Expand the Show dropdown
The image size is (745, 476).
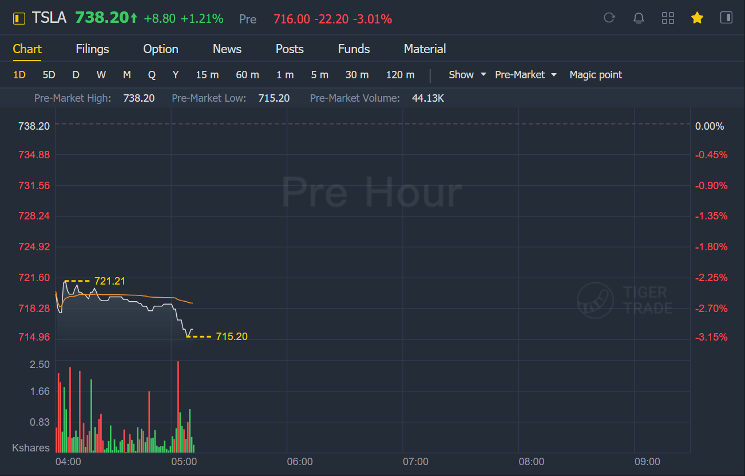[467, 75]
